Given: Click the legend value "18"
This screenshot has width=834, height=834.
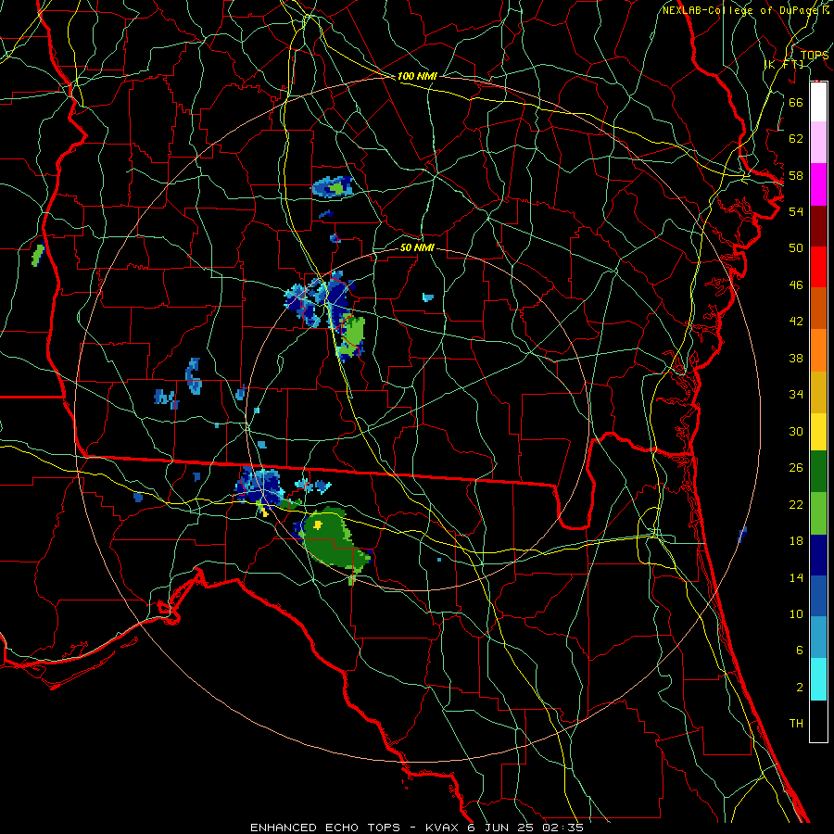Looking at the screenshot, I should click(796, 541).
